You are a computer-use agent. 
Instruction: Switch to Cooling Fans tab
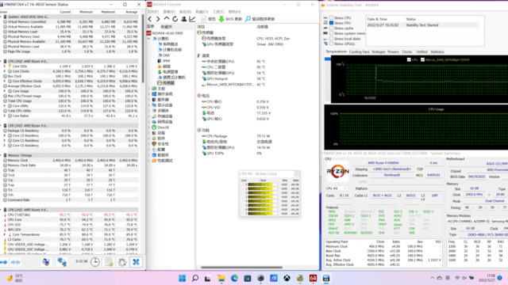[359, 51]
